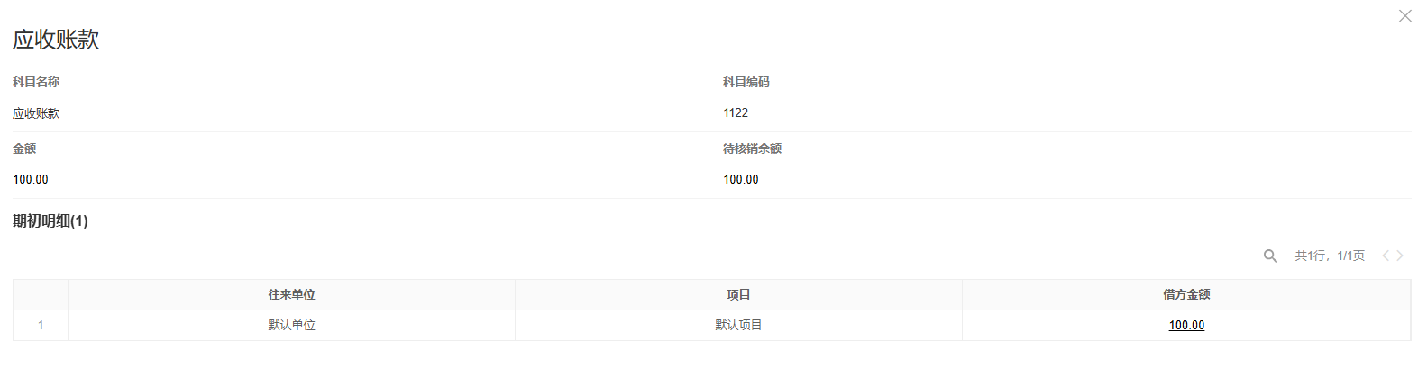Go to next page arrow

tap(1400, 256)
